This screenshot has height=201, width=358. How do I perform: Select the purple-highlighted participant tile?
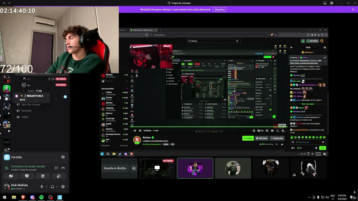195,168
